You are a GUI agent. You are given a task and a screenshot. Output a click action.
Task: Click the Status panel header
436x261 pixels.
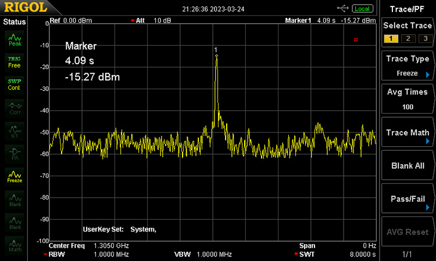pyautogui.click(x=14, y=21)
